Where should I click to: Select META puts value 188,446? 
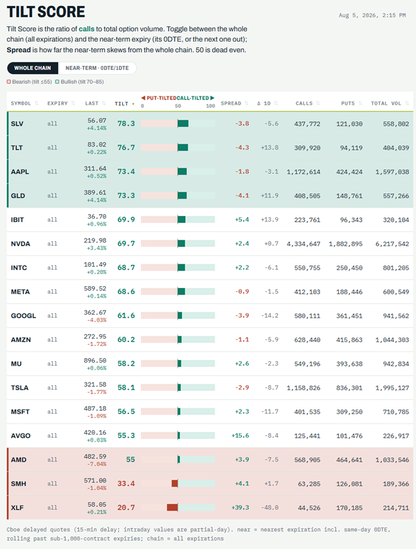point(350,292)
